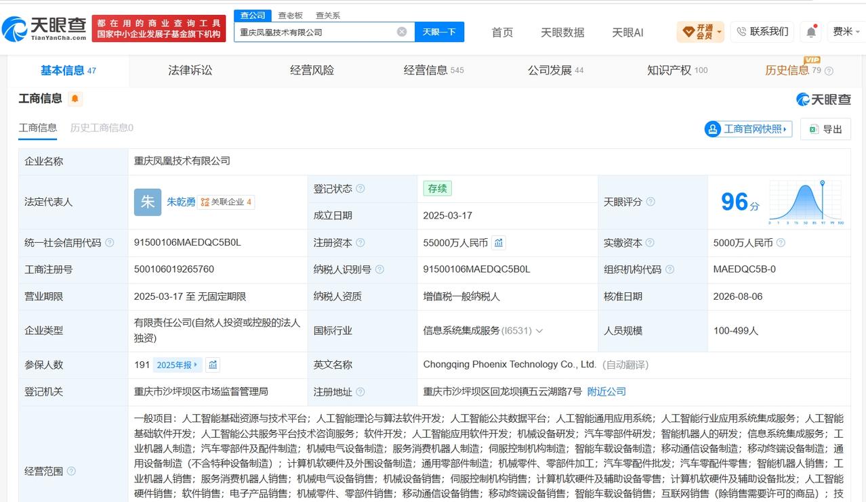Image resolution: width=866 pixels, height=502 pixels.
Task: Open help icon next to 组织机构代码
Action: click(x=669, y=269)
